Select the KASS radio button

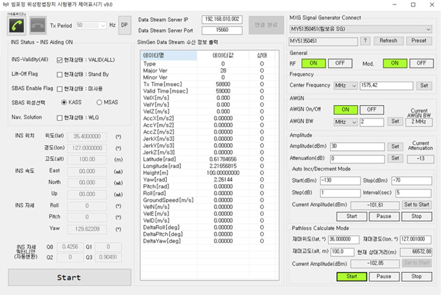[64, 102]
